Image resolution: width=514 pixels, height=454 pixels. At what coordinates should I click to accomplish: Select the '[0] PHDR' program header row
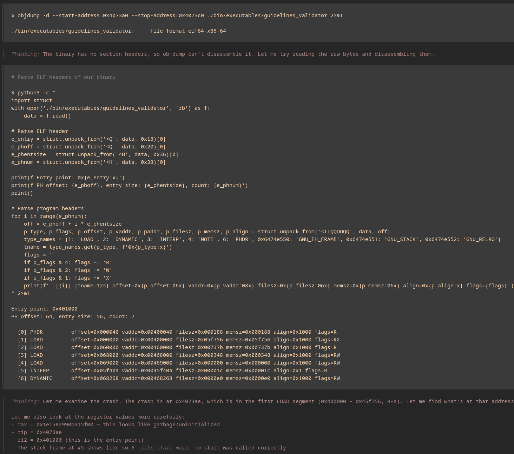click(177, 332)
